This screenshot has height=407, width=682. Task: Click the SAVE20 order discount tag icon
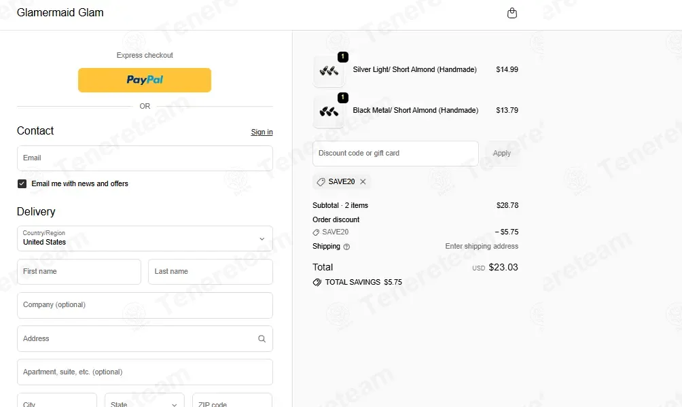(x=317, y=232)
